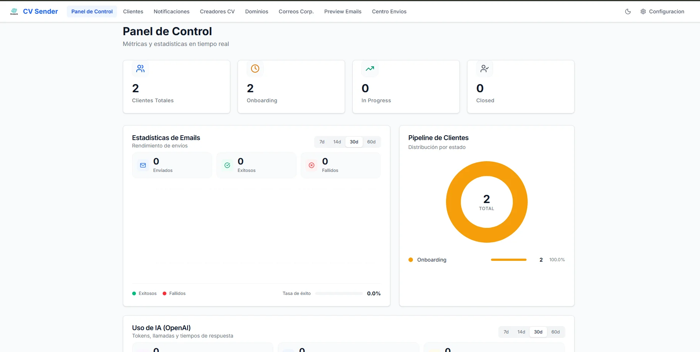Click "Rendimiento de envíos" subtitle
This screenshot has width=700, height=352.
point(160,146)
